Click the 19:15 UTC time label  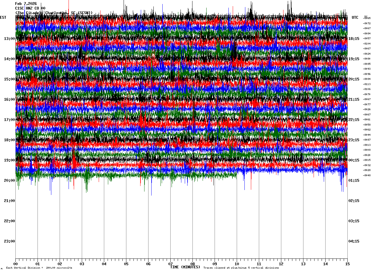pos(354,59)
